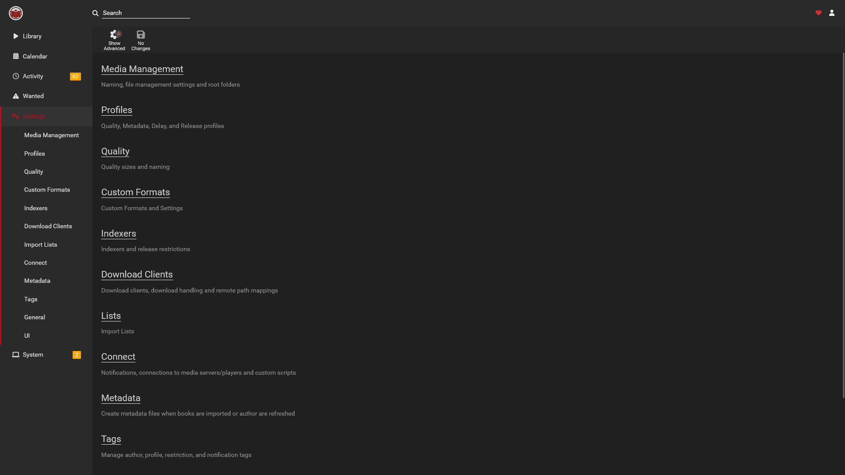Image resolution: width=845 pixels, height=475 pixels.
Task: Select Indexers sidebar sub-item
Action: 36,208
